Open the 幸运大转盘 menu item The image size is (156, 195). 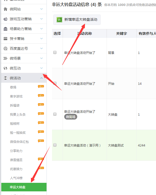coord(18,187)
